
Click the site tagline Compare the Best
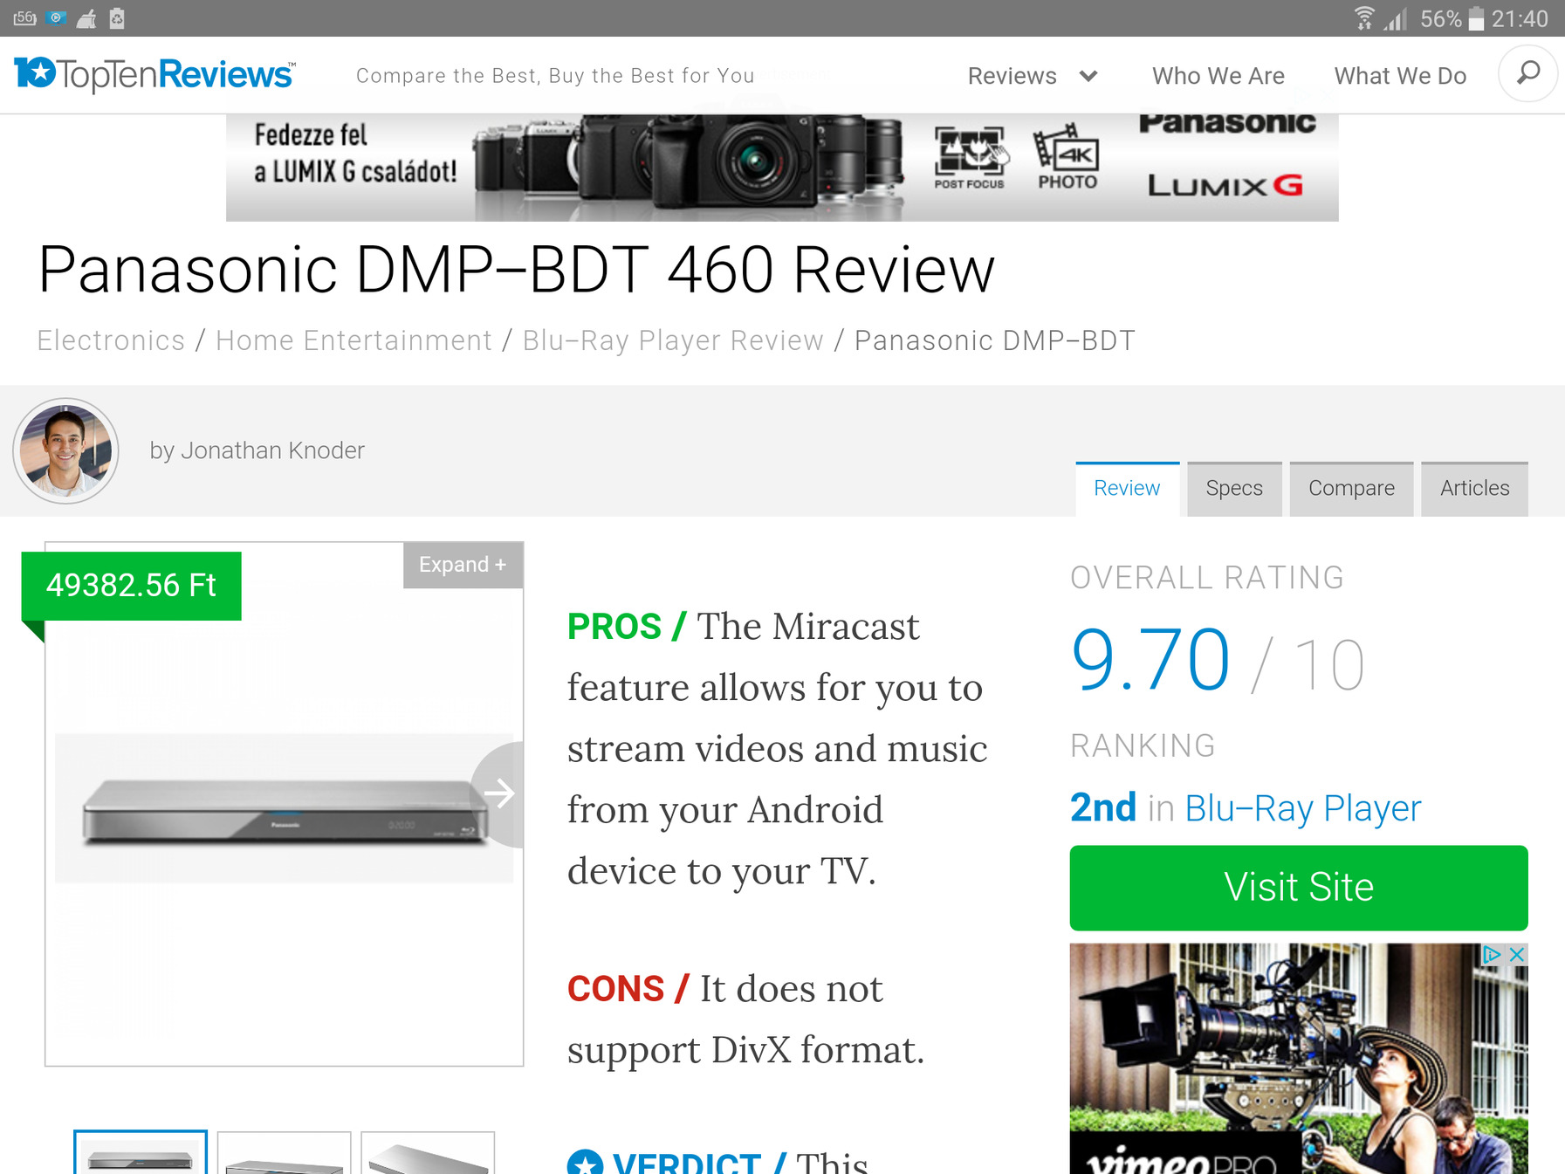point(555,76)
